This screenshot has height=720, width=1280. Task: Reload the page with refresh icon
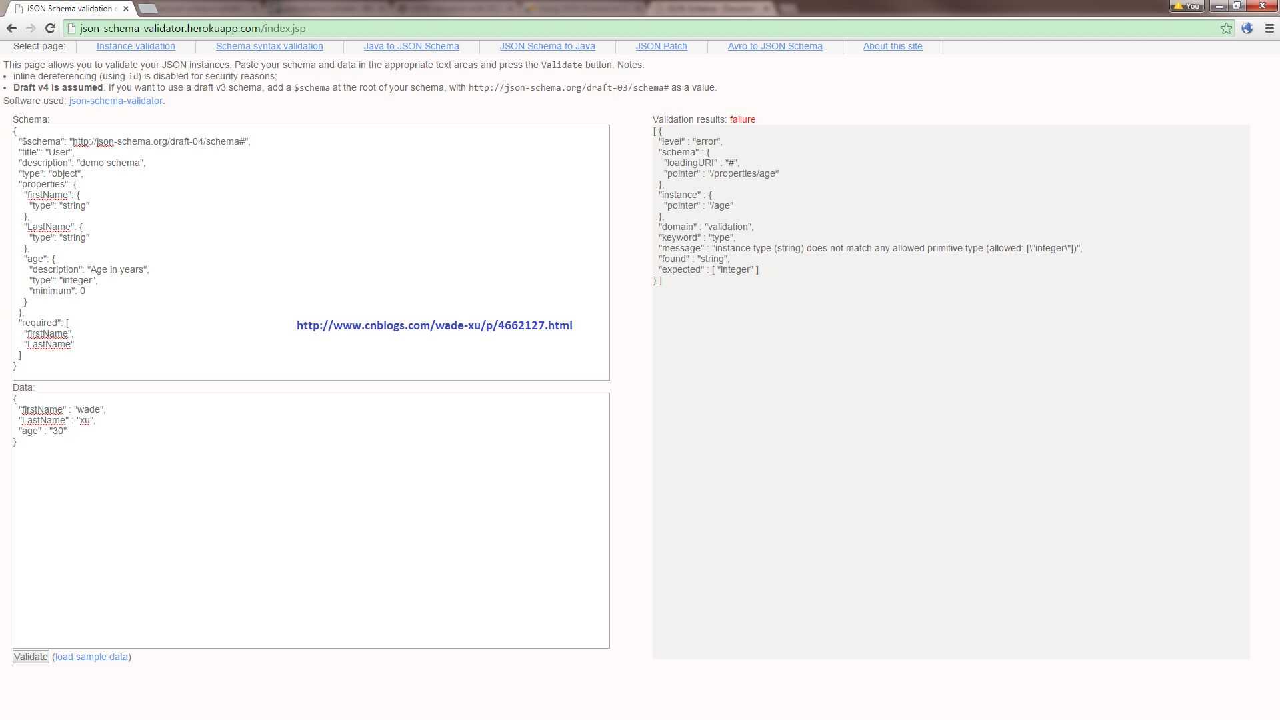[x=50, y=28]
